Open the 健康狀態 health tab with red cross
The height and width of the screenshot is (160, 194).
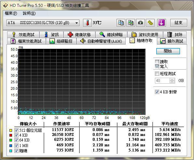79,34
